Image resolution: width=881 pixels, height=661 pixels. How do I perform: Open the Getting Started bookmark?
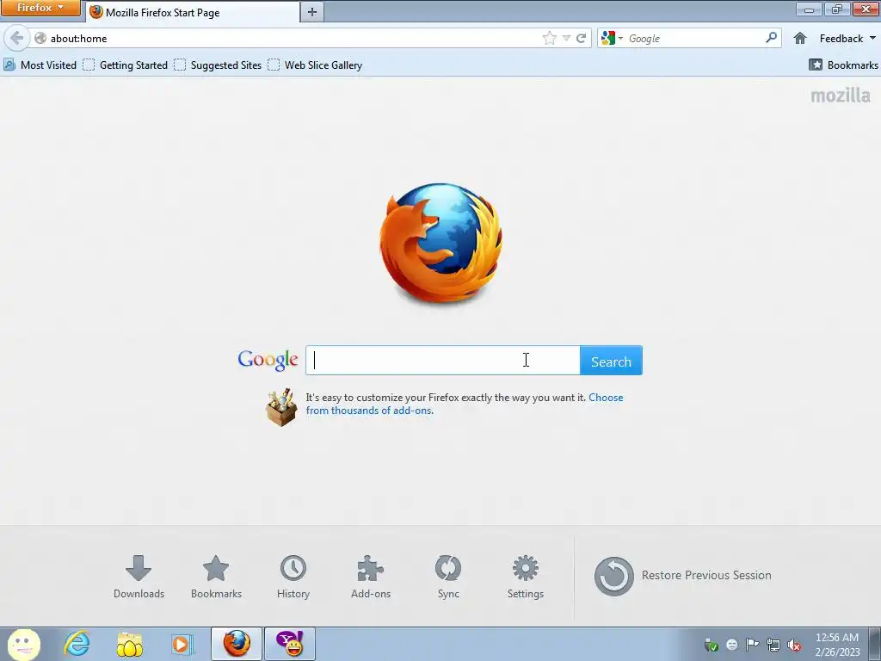coord(126,65)
